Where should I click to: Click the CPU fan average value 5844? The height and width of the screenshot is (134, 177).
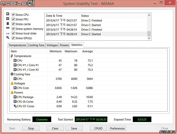pos(90,79)
